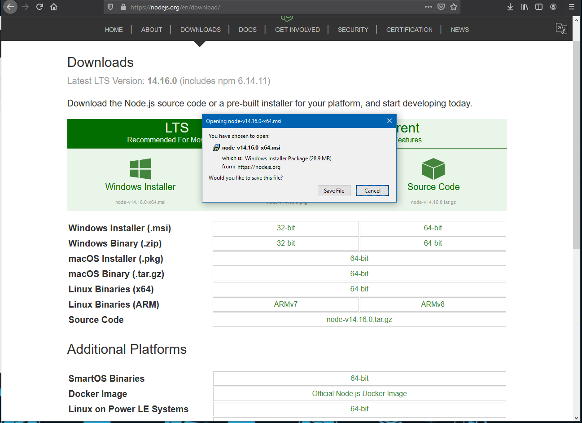Open the SECURITY navigation item
582x423 pixels.
point(353,30)
